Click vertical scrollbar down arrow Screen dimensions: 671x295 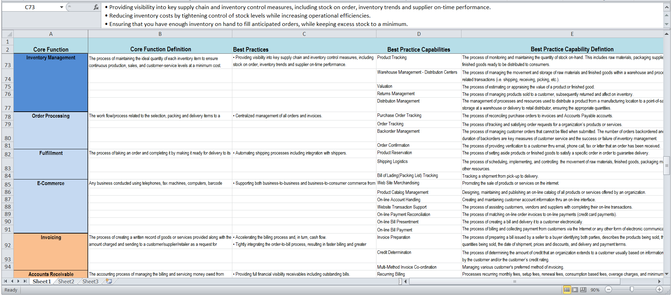tap(666, 274)
